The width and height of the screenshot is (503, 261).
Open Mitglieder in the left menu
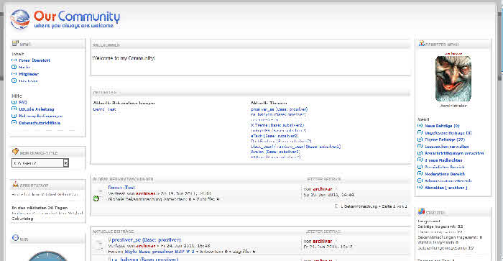29,74
